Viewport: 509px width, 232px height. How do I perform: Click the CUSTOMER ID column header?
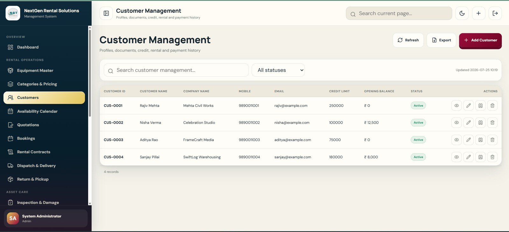tap(115, 91)
